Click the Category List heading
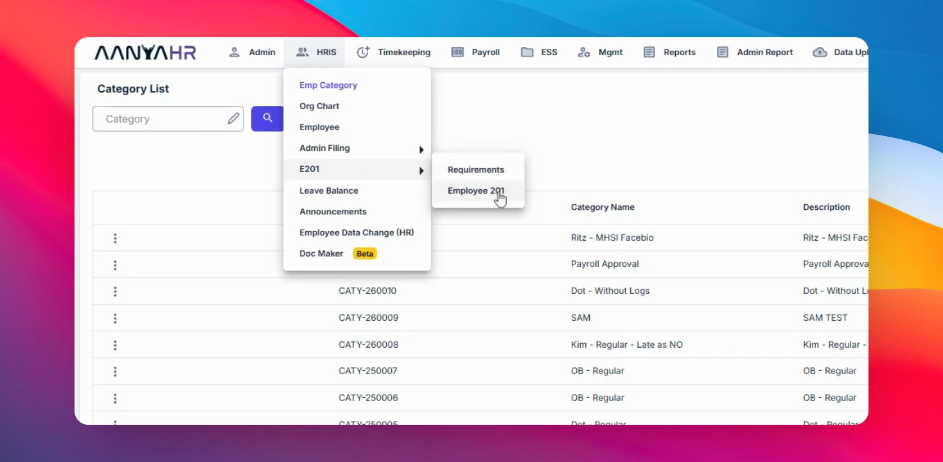 point(133,89)
